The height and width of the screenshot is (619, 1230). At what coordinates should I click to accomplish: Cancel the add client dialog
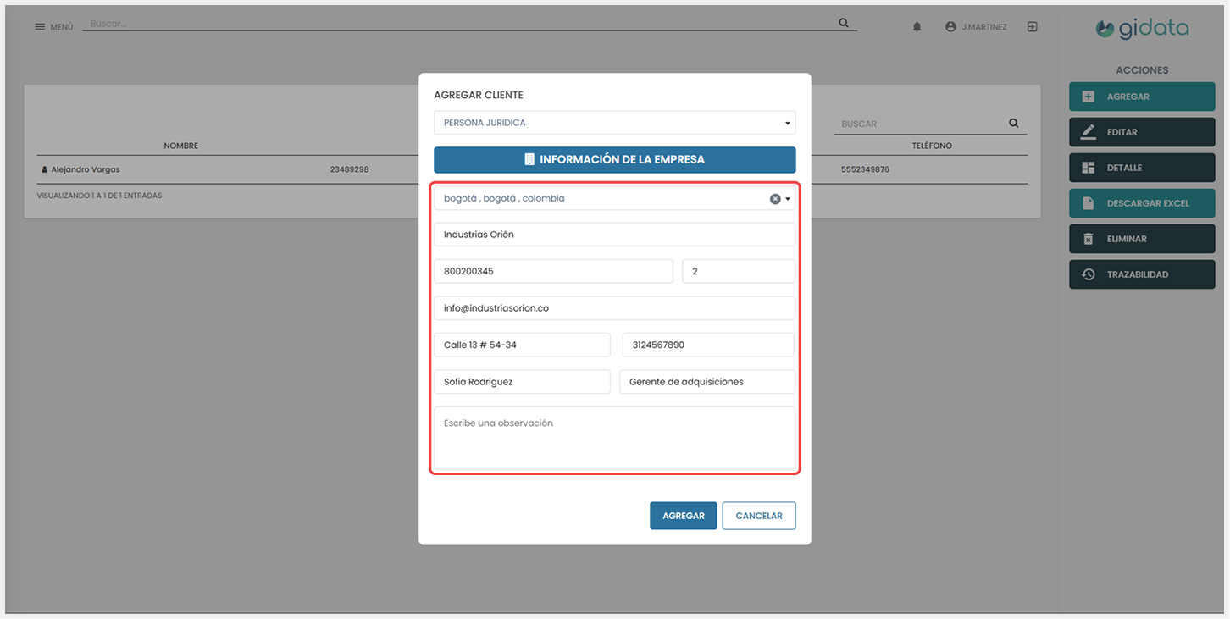click(758, 516)
